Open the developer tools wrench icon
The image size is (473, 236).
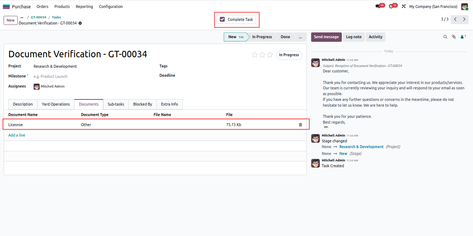pyautogui.click(x=403, y=6)
